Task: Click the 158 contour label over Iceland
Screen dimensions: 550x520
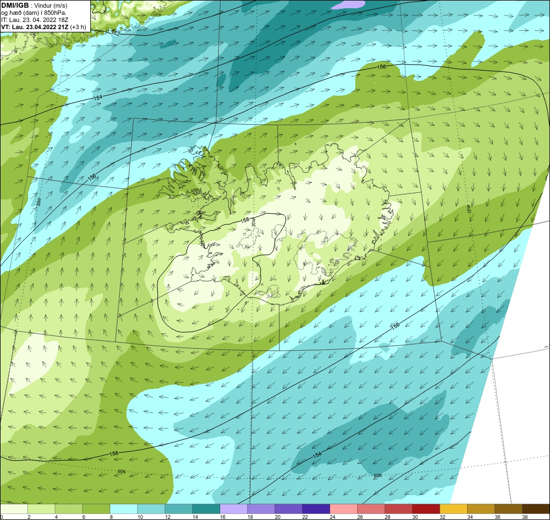Action: (x=245, y=220)
